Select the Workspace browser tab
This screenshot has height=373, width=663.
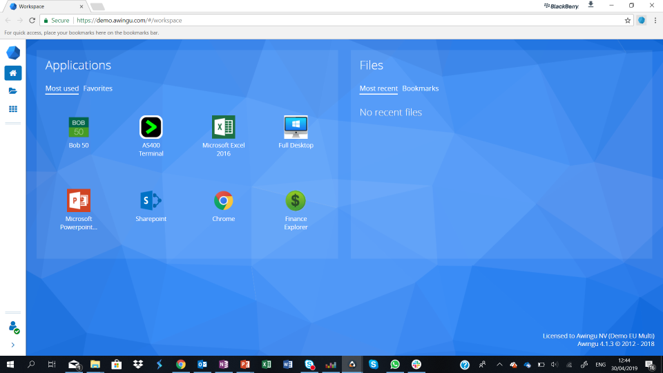pos(46,6)
